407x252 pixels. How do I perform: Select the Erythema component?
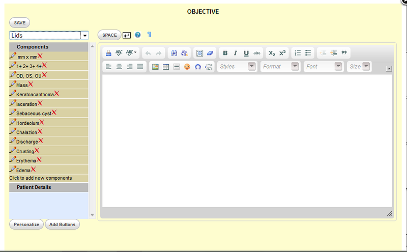click(26, 161)
